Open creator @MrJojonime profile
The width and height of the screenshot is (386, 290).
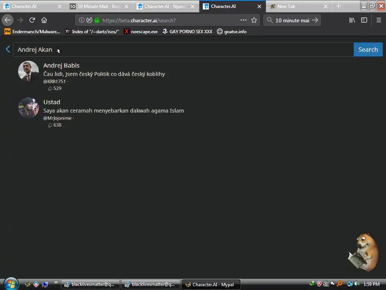pos(57,118)
